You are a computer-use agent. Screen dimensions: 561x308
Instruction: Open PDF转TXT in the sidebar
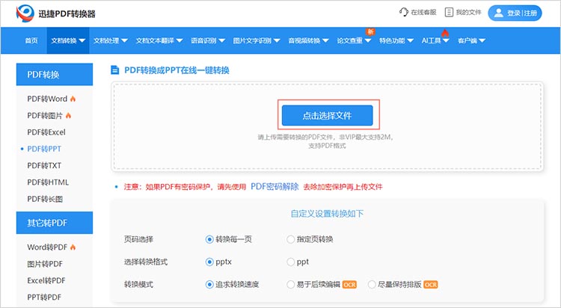(44, 166)
